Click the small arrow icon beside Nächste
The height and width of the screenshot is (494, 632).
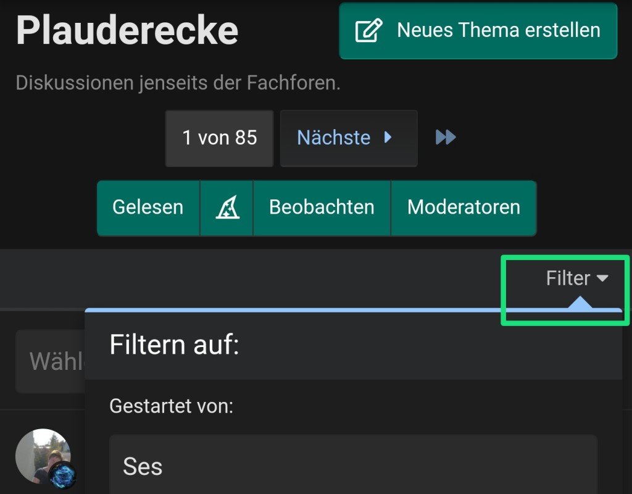(x=388, y=137)
